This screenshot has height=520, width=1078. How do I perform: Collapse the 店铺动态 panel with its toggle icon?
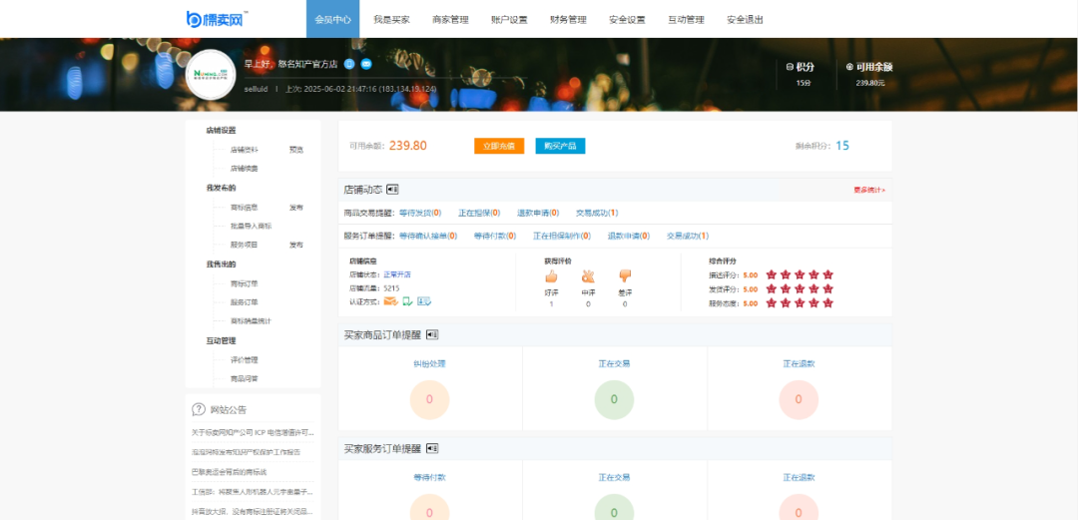click(392, 189)
